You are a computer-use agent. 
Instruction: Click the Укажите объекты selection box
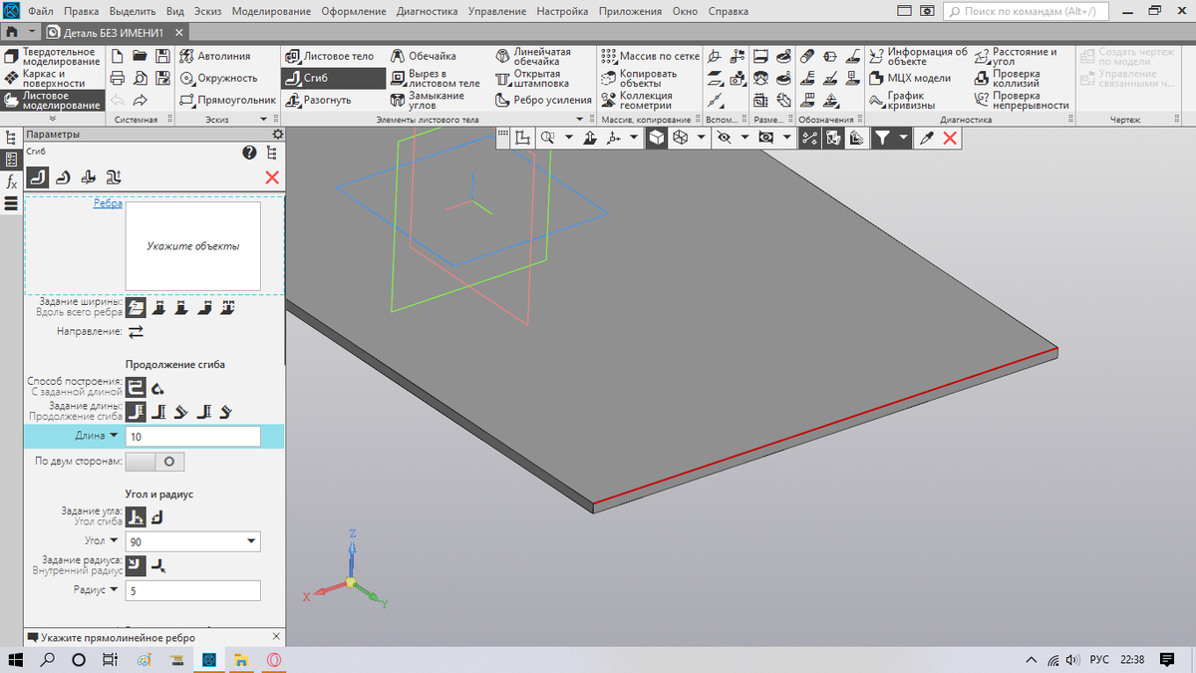click(x=193, y=246)
